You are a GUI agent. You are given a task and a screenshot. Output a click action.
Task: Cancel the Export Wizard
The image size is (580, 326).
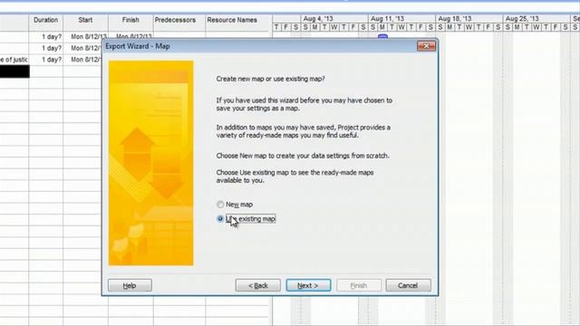click(x=408, y=285)
